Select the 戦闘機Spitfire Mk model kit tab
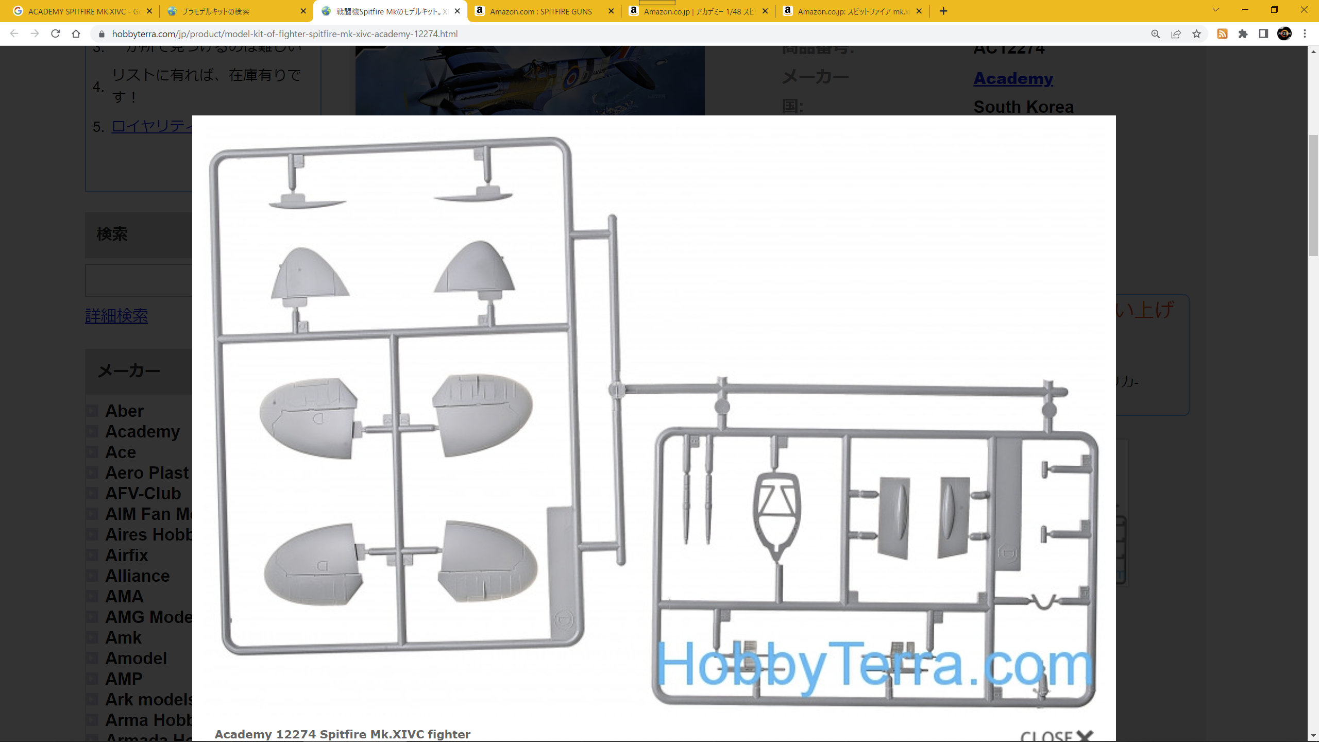1319x742 pixels. [x=390, y=11]
